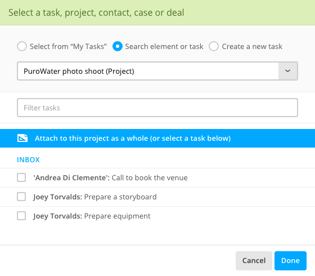
Task: Open the dropdown chevron beside PuroWater photo shoot
Action: (x=287, y=71)
